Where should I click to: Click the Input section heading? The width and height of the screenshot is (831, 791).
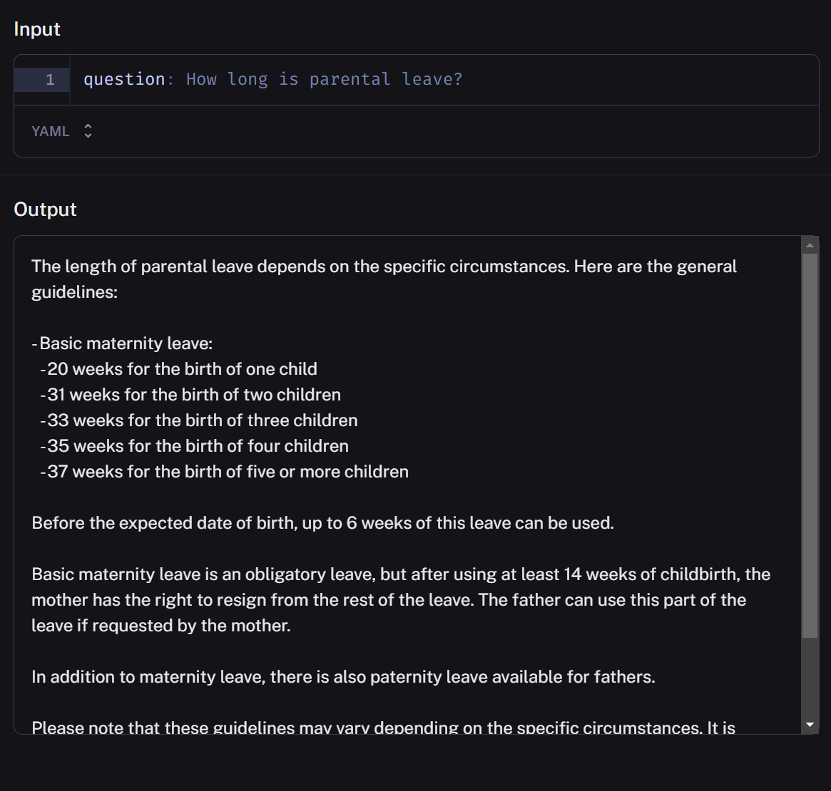(37, 29)
